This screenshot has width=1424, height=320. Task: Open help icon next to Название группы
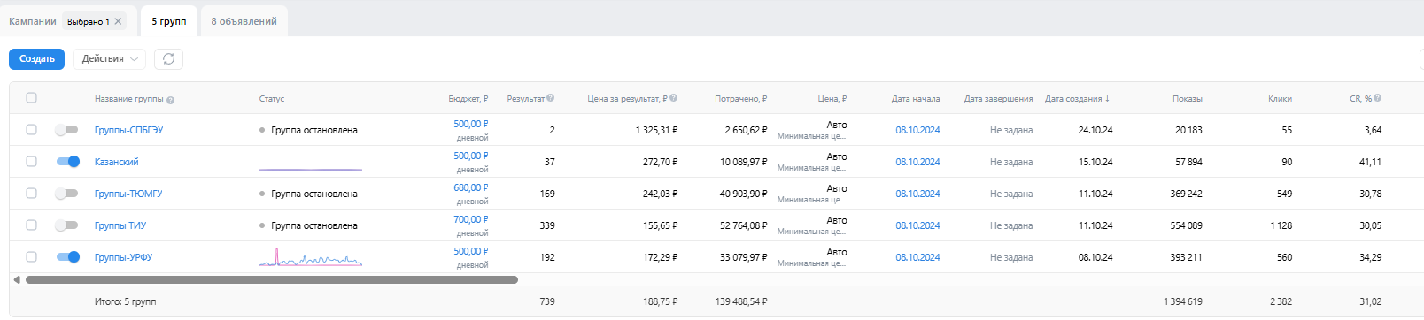coord(170,100)
